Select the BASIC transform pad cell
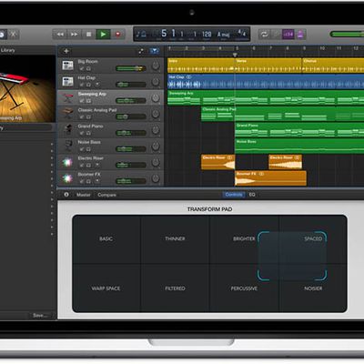Screen dimensions: 364x364 click(106, 239)
